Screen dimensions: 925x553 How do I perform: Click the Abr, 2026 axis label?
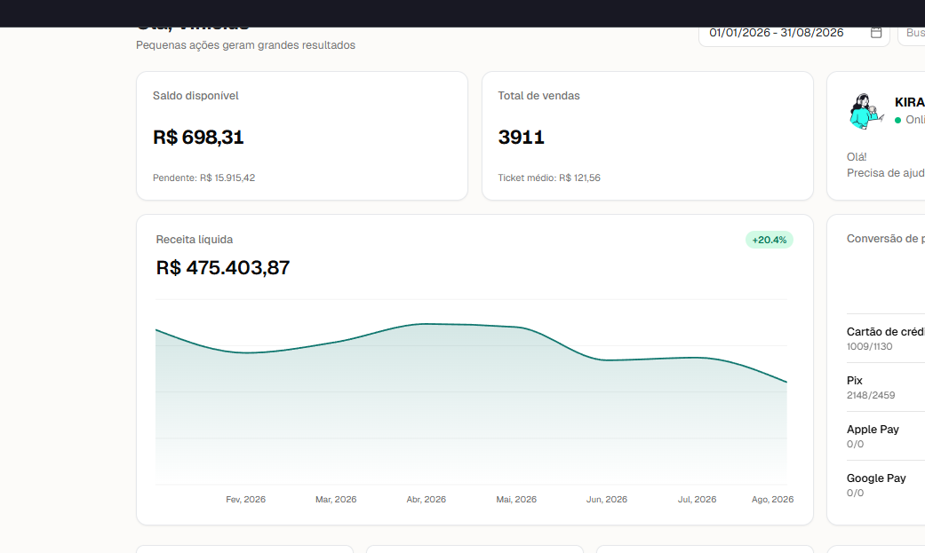(426, 500)
